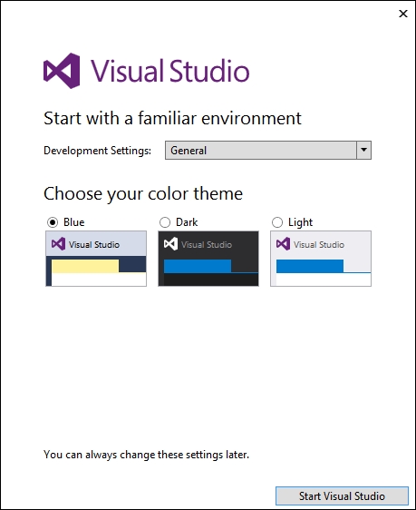The width and height of the screenshot is (416, 510).
Task: Select the Blue theme radio button
Action: point(53,222)
